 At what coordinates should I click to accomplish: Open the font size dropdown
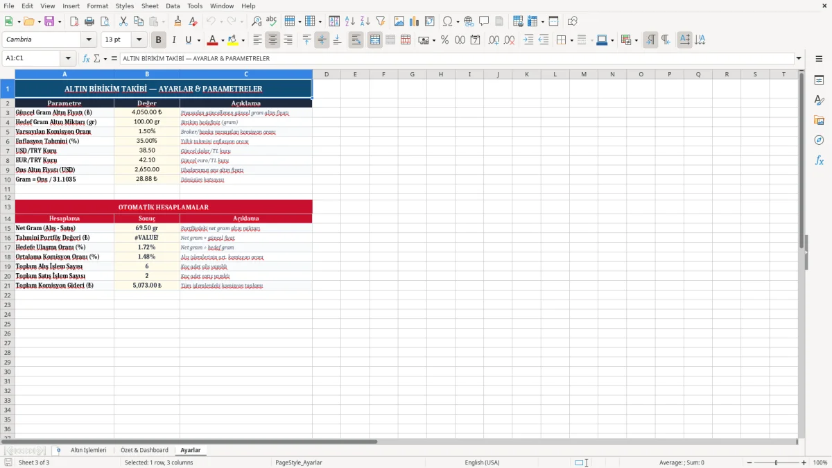coord(139,40)
